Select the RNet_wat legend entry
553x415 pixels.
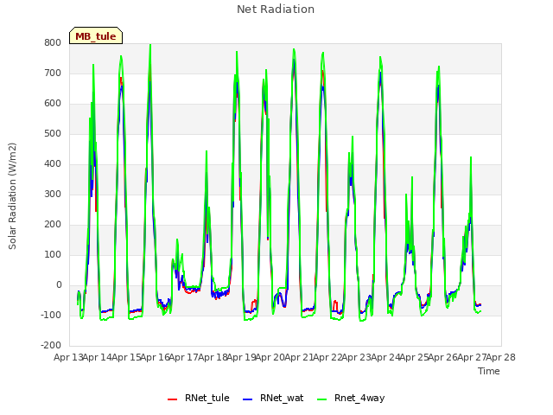273,398
